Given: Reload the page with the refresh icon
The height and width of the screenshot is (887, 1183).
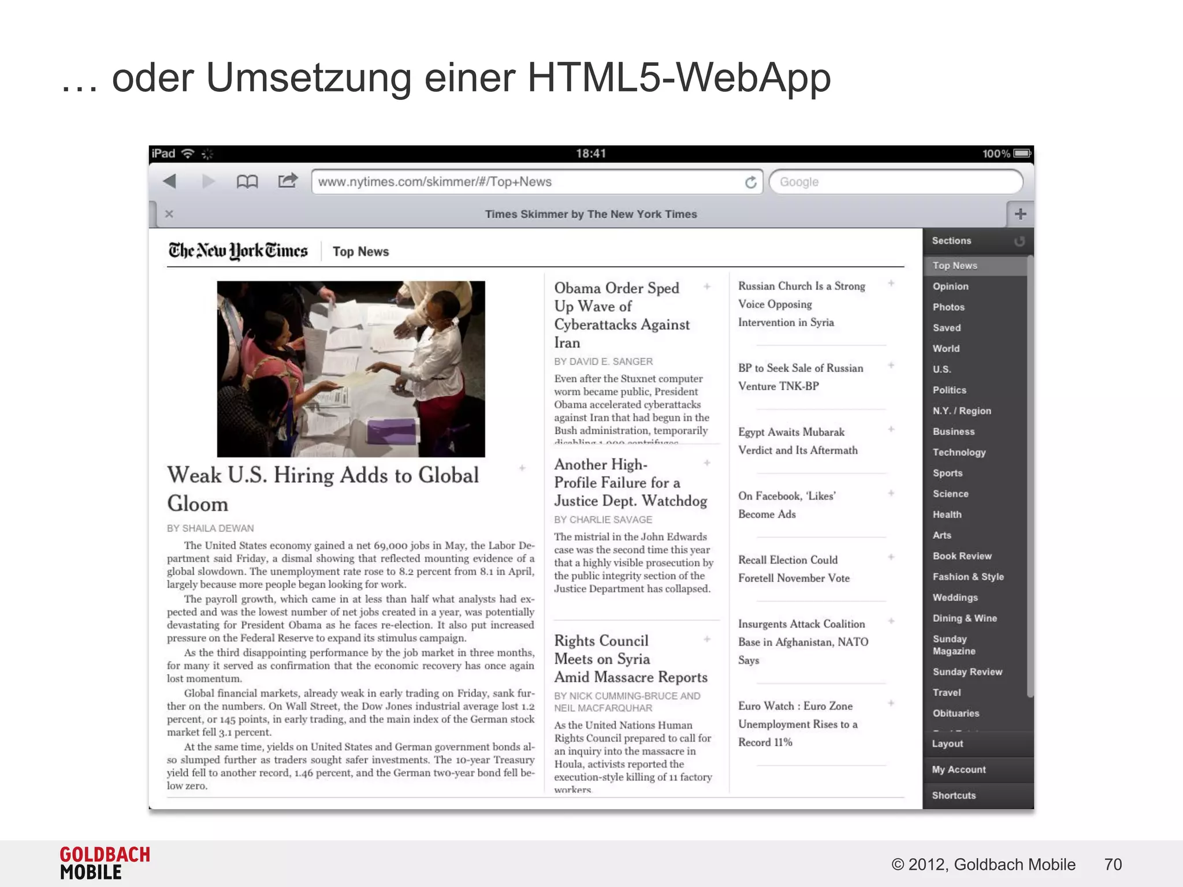Looking at the screenshot, I should (750, 182).
